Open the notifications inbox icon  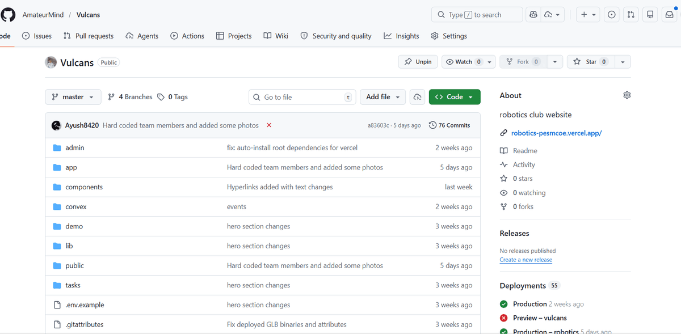click(670, 15)
